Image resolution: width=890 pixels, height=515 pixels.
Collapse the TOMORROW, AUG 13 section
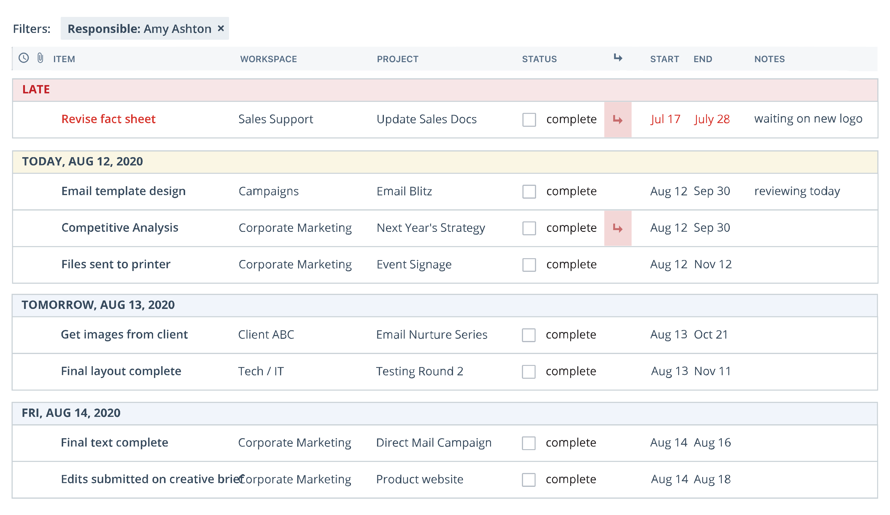click(99, 304)
